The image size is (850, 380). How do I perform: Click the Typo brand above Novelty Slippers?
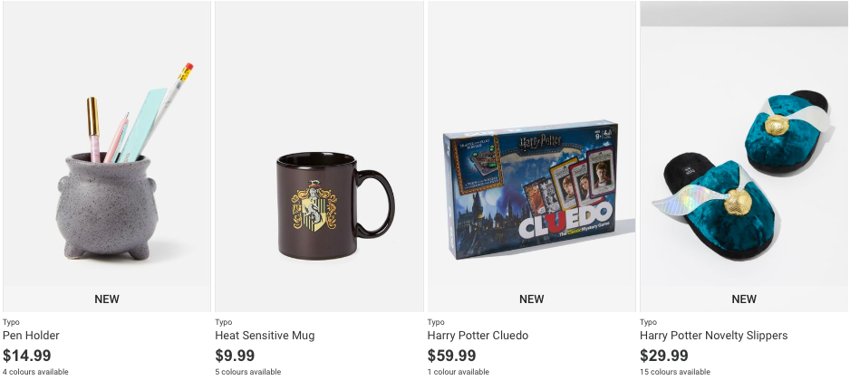tap(648, 322)
